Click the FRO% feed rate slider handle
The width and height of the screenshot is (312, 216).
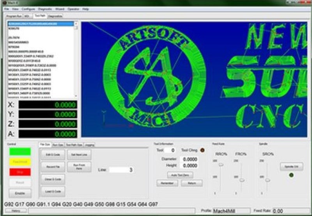pyautogui.click(x=242, y=180)
